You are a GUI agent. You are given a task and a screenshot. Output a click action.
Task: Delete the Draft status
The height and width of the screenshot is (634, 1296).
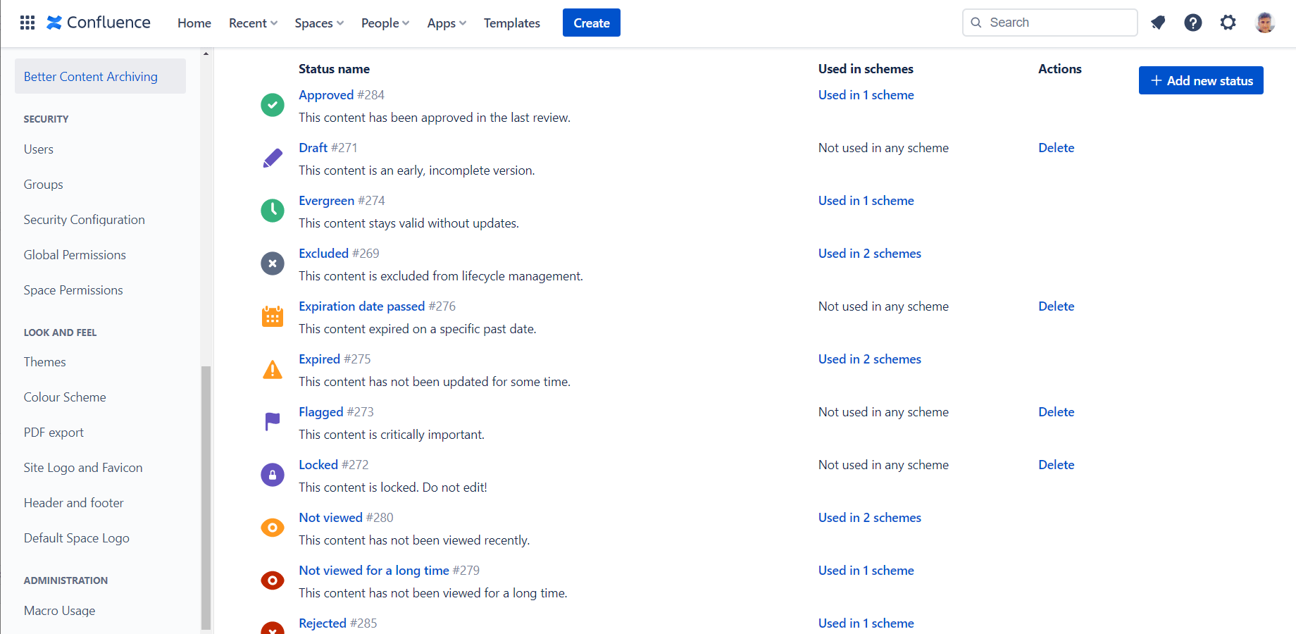(x=1056, y=148)
